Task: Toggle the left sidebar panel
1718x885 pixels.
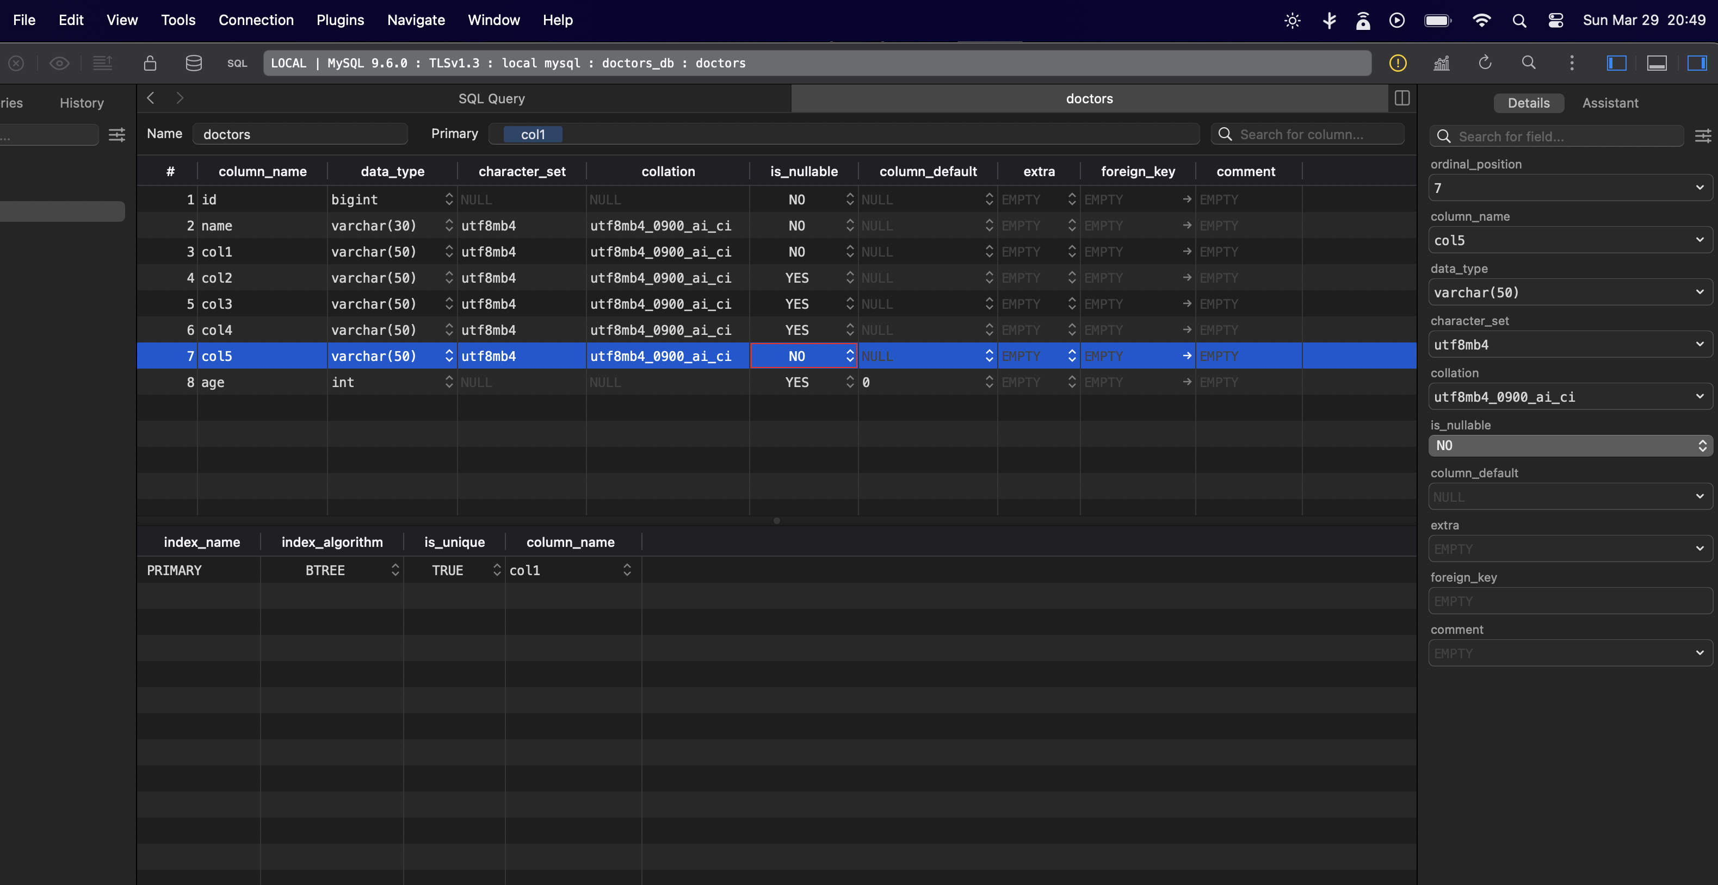Action: coord(1617,63)
